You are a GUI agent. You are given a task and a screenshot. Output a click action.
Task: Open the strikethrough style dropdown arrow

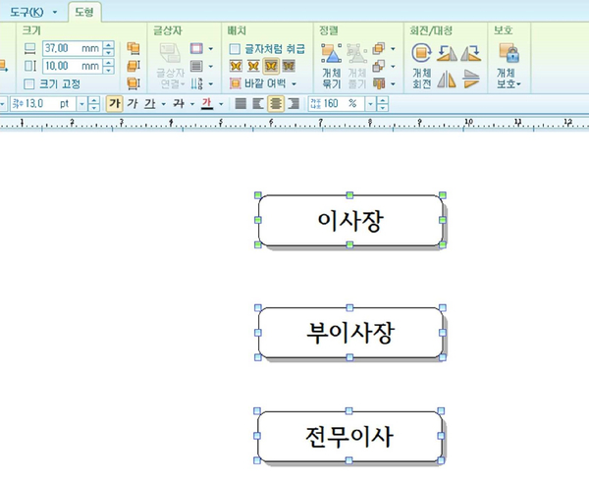(x=192, y=104)
